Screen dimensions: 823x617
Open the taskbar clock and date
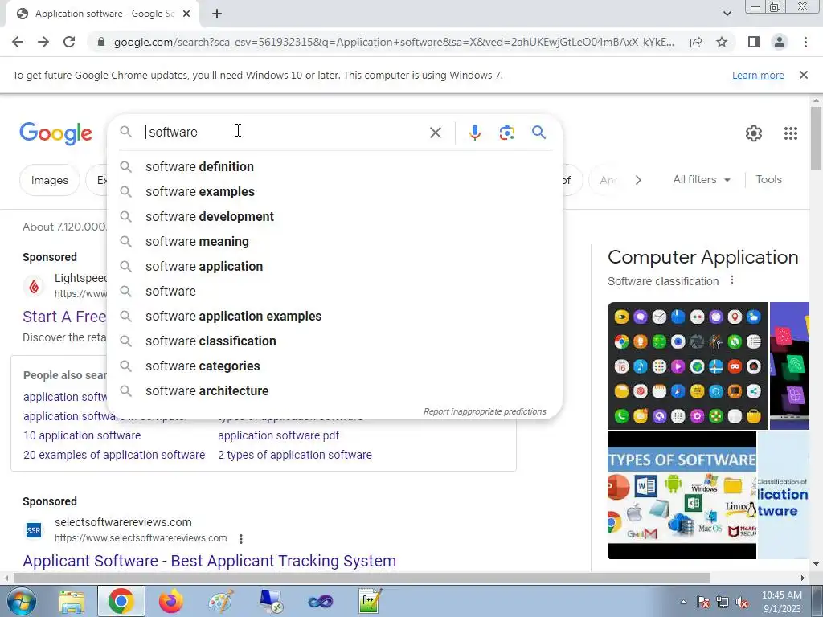(781, 602)
